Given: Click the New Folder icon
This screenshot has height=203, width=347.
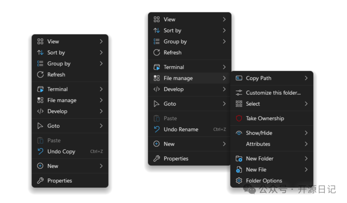Looking at the screenshot, I should [x=239, y=158].
